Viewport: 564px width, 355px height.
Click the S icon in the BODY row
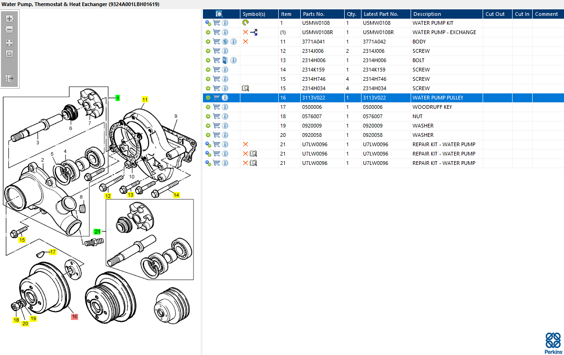click(x=225, y=42)
